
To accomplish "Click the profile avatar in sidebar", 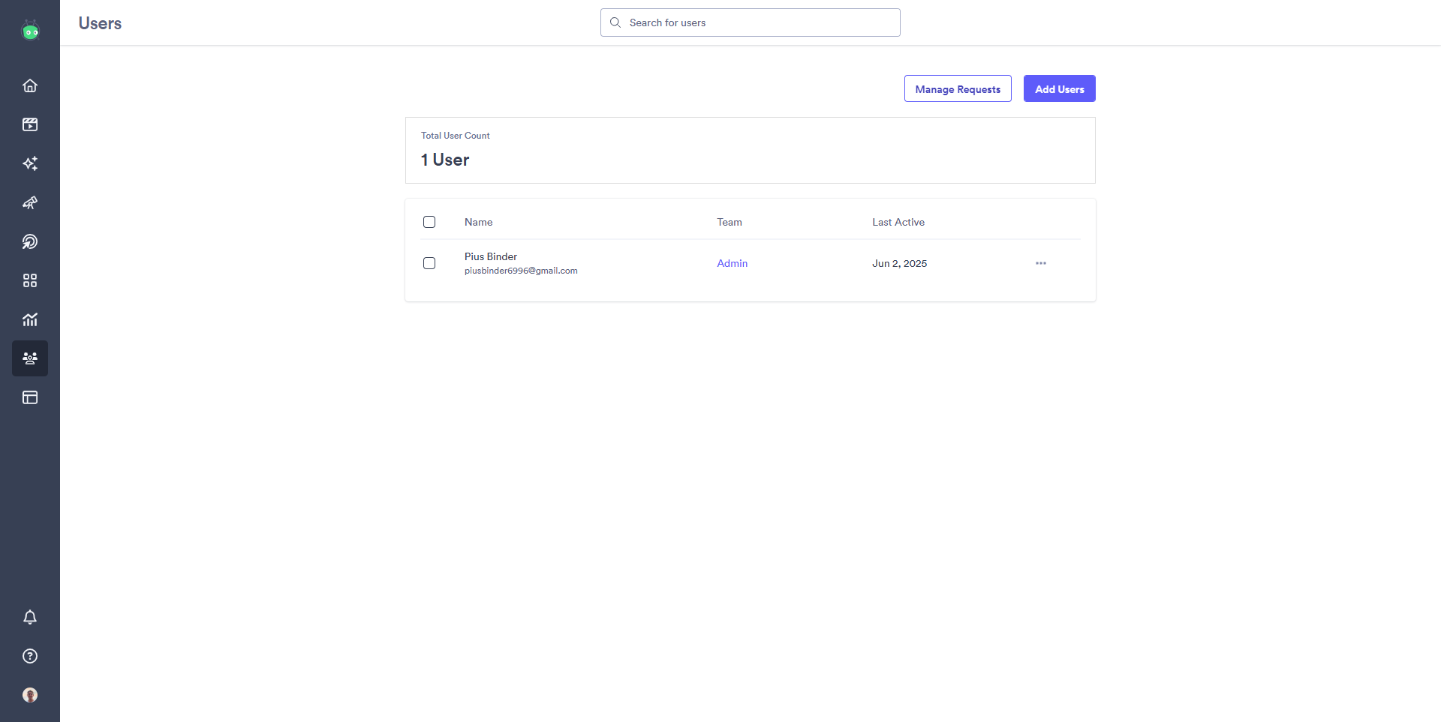I will click(x=30, y=695).
